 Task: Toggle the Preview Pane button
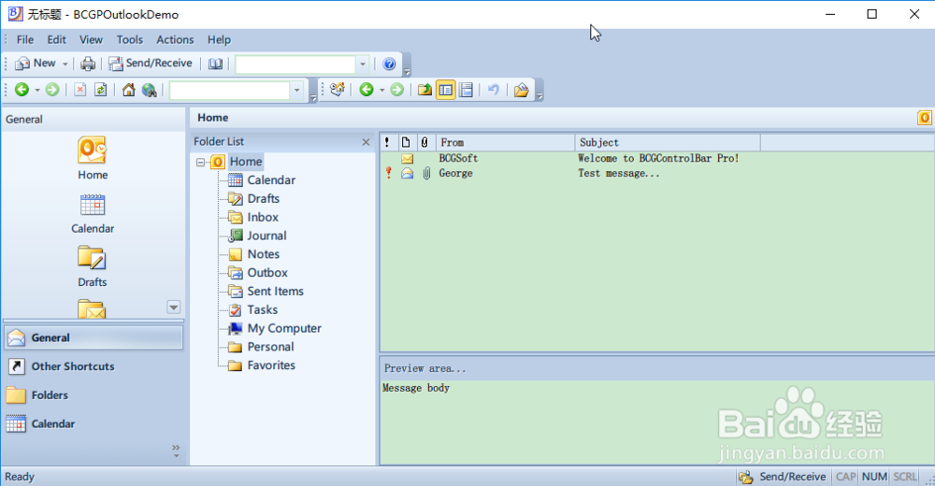(x=467, y=90)
